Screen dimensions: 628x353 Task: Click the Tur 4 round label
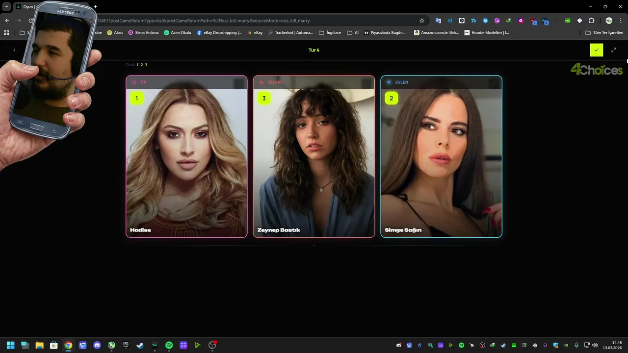[x=314, y=50]
